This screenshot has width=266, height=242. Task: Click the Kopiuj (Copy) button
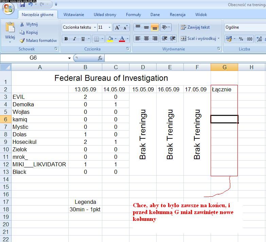(29, 32)
